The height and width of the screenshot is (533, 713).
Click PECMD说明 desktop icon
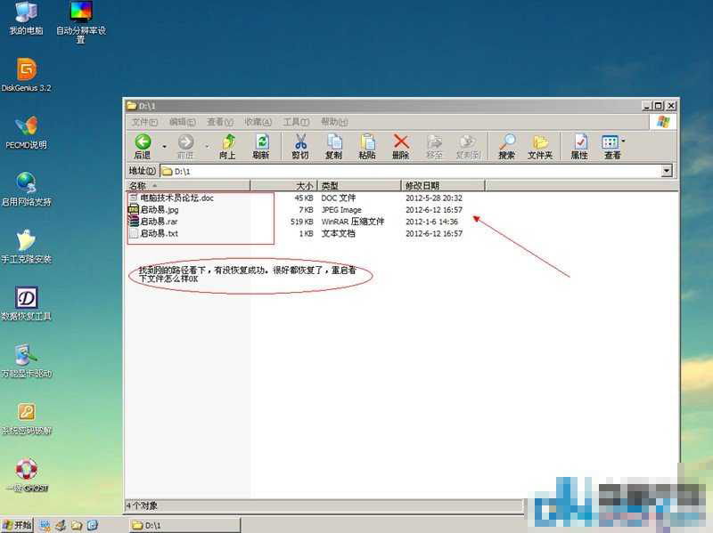coord(27,132)
